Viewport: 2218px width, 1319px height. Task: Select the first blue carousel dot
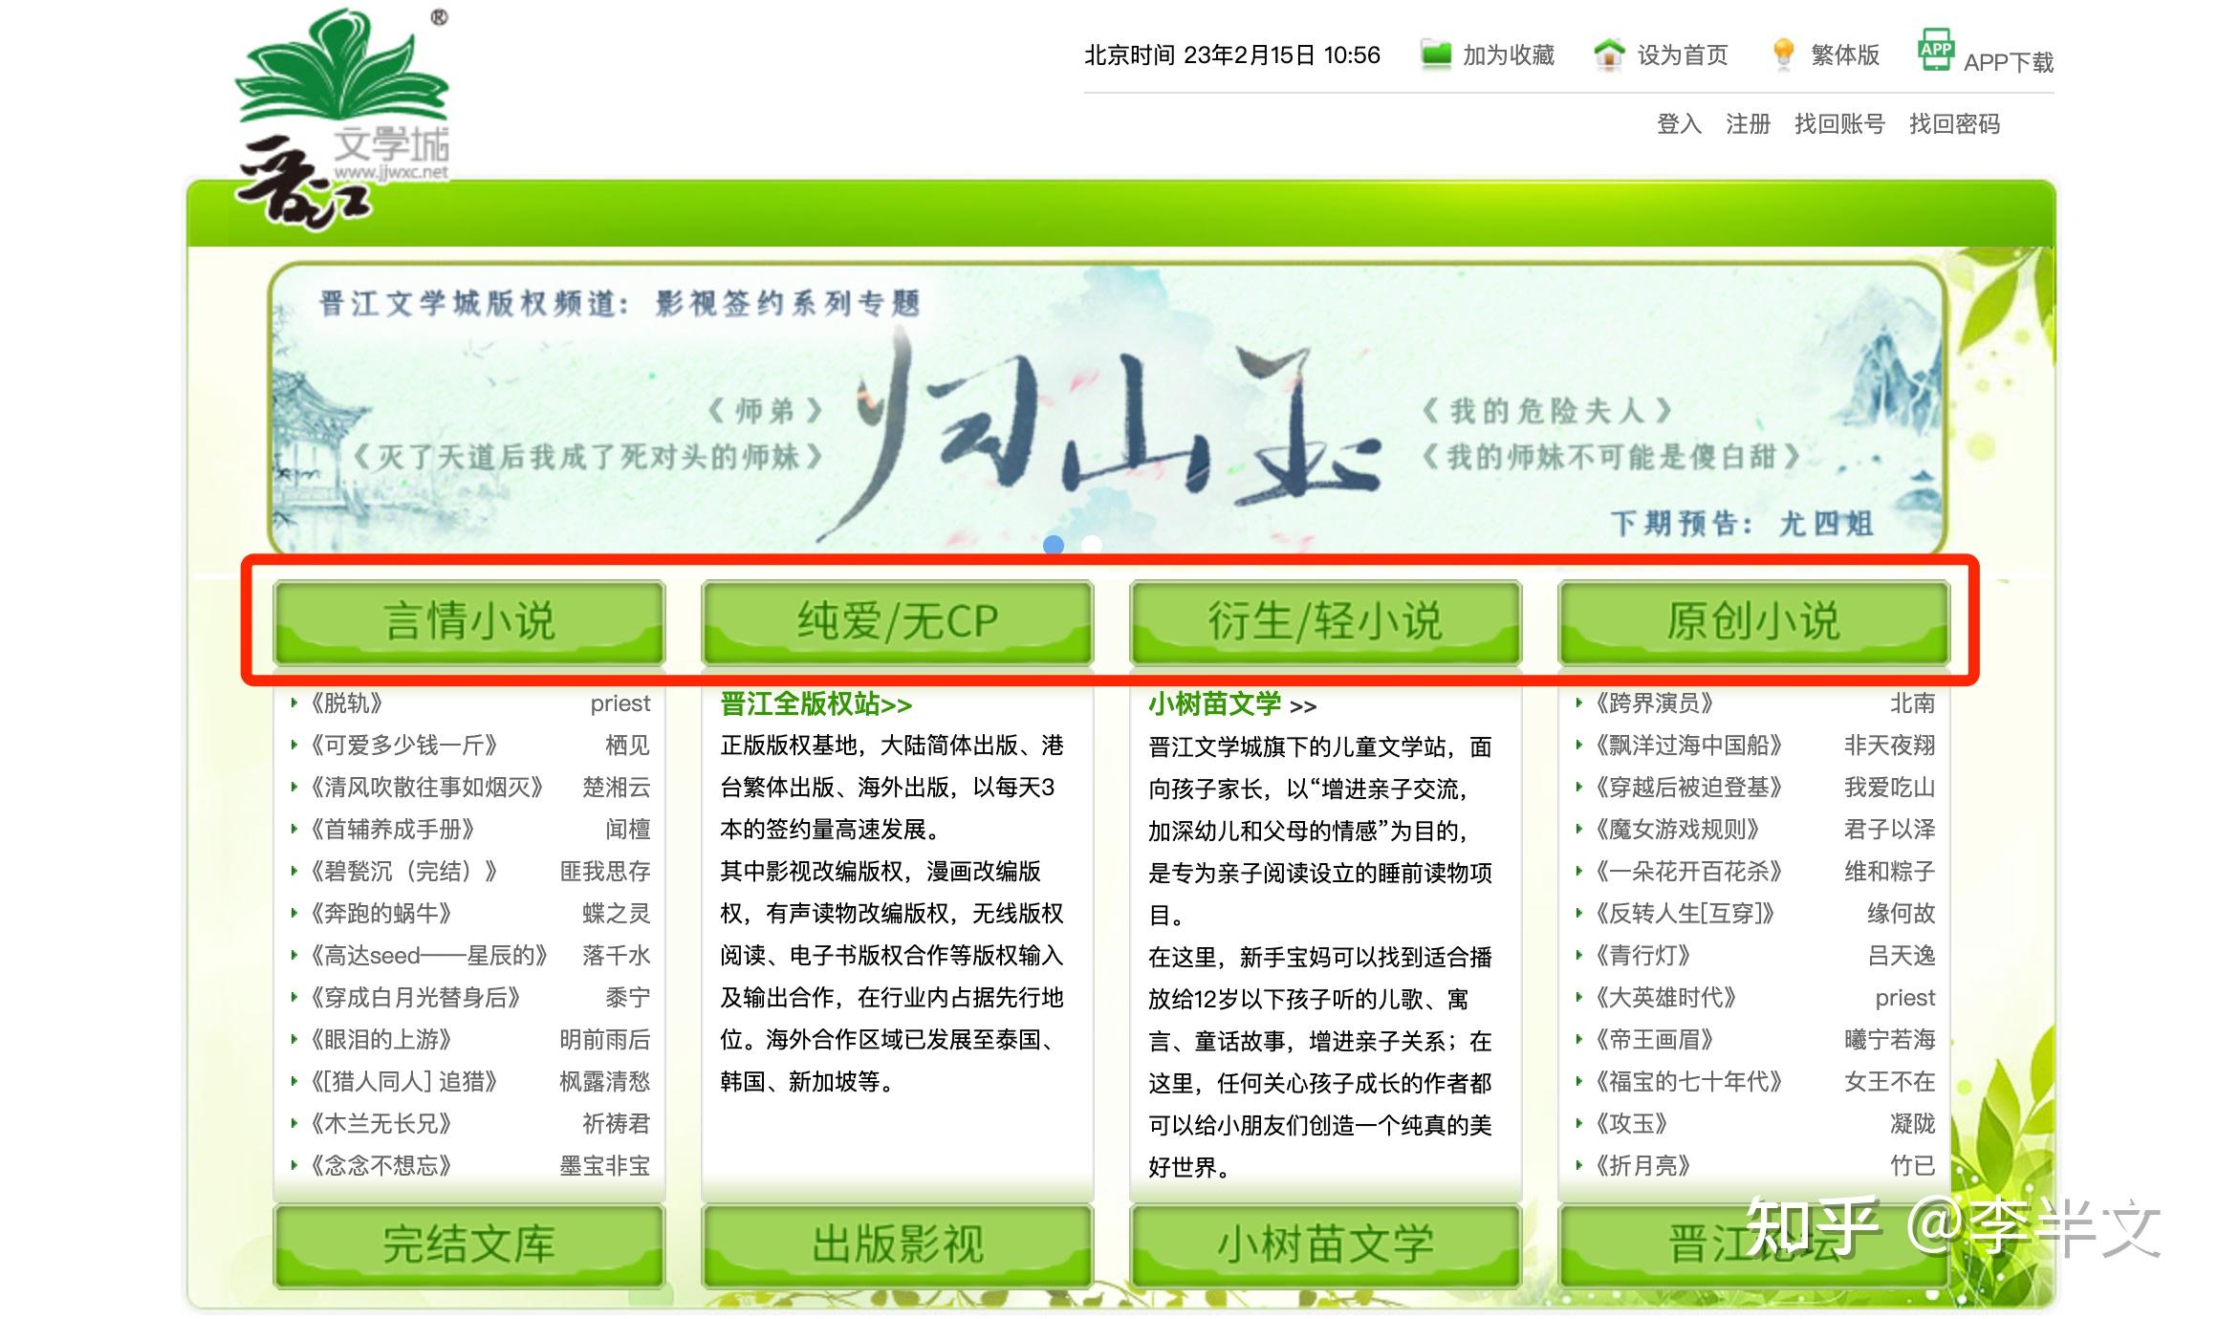tap(1054, 545)
